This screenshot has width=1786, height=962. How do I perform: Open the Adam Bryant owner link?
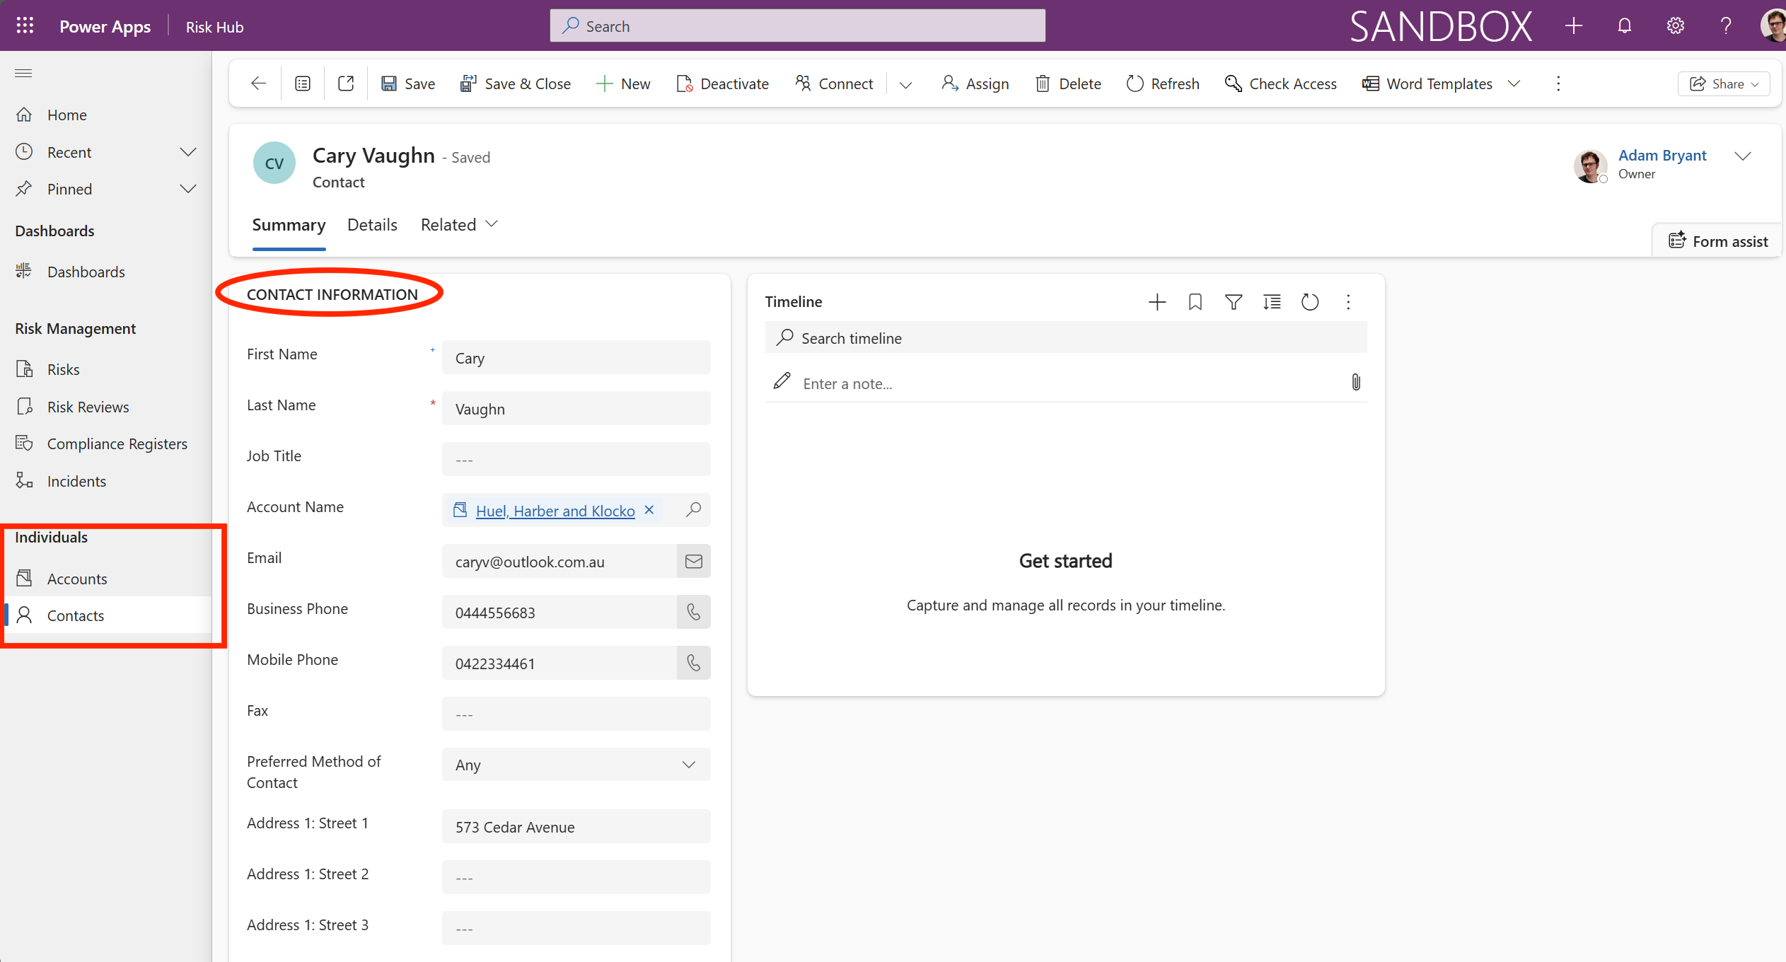click(1662, 156)
